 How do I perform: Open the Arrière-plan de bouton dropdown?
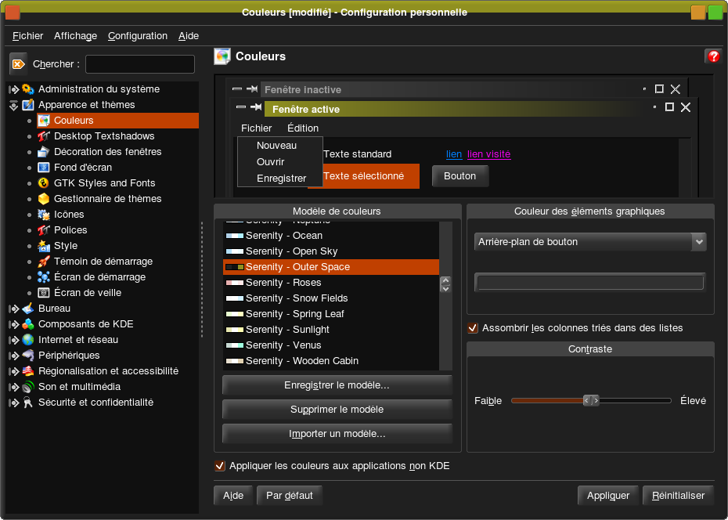590,242
